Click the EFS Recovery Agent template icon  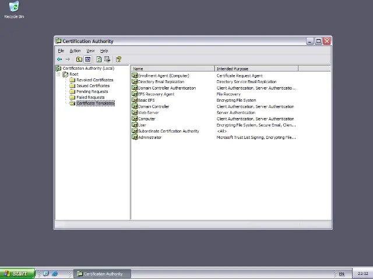(x=135, y=94)
